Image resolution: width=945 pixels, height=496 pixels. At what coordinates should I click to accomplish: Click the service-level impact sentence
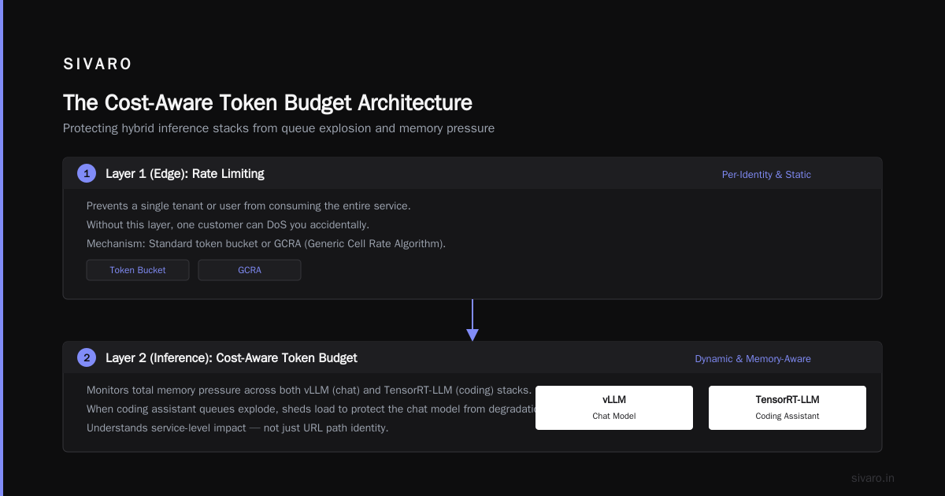(x=238, y=428)
